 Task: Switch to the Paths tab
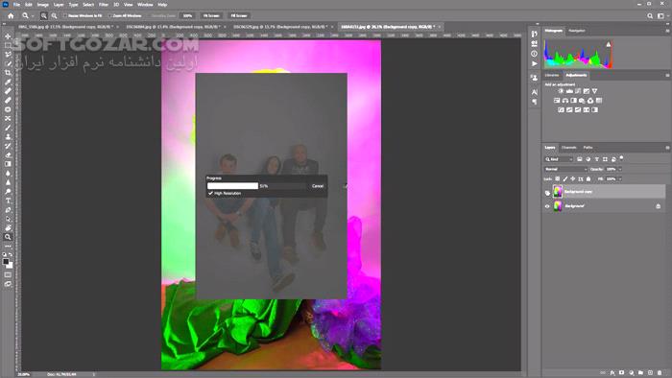588,148
